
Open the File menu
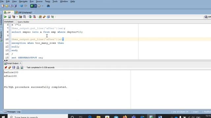click(2, 1)
